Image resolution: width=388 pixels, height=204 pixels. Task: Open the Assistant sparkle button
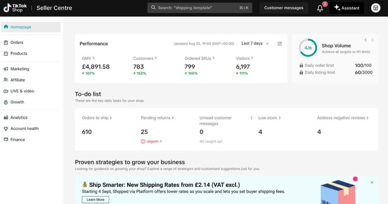point(346,8)
